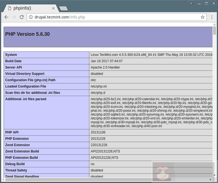Image resolution: width=218 pixels, height=183 pixels.
Task: Click 'Configuration File (php.ini) Path' label
Action: coord(30,80)
